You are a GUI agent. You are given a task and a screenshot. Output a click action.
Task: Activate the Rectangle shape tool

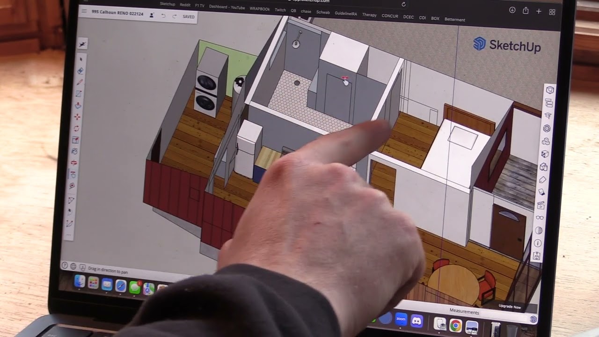pos(79,94)
